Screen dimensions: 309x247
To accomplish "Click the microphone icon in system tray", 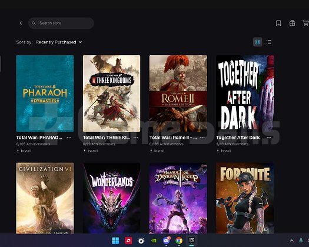I will coord(301,241).
